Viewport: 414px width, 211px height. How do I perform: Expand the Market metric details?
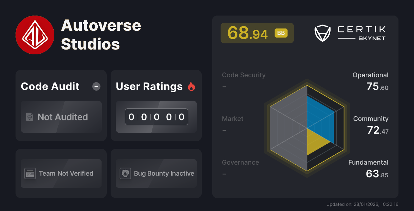click(x=233, y=119)
